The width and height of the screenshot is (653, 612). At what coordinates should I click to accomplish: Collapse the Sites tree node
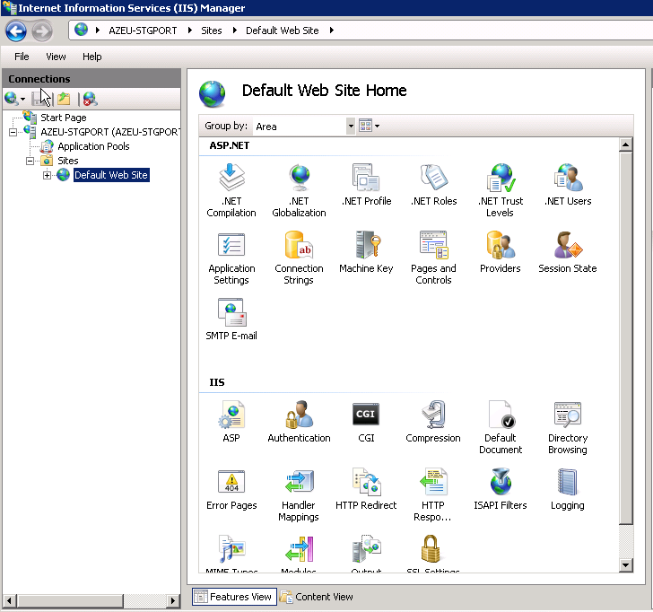point(30,162)
